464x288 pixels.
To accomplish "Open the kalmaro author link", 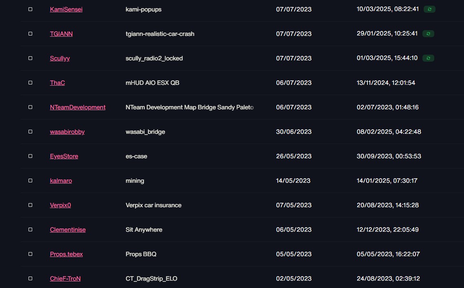I will [61, 181].
